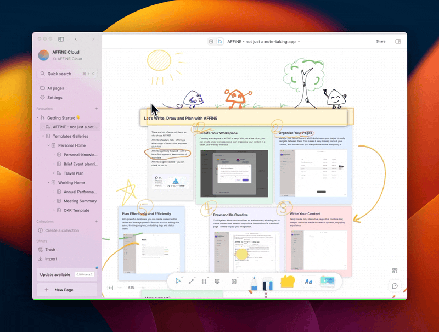The height and width of the screenshot is (332, 439).
Task: Open the Getting Started page
Action: click(61, 118)
